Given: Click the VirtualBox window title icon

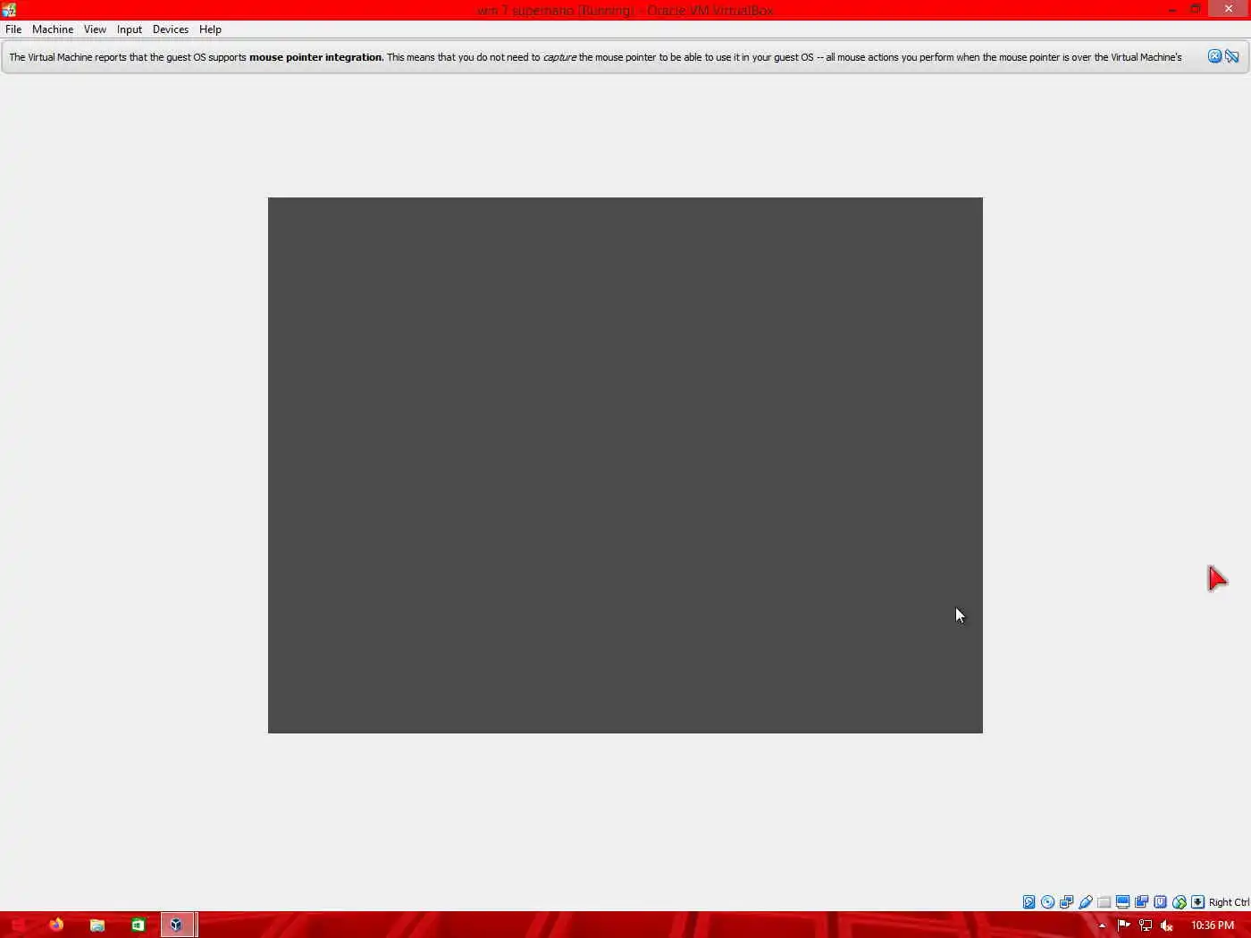Looking at the screenshot, I should click(9, 10).
